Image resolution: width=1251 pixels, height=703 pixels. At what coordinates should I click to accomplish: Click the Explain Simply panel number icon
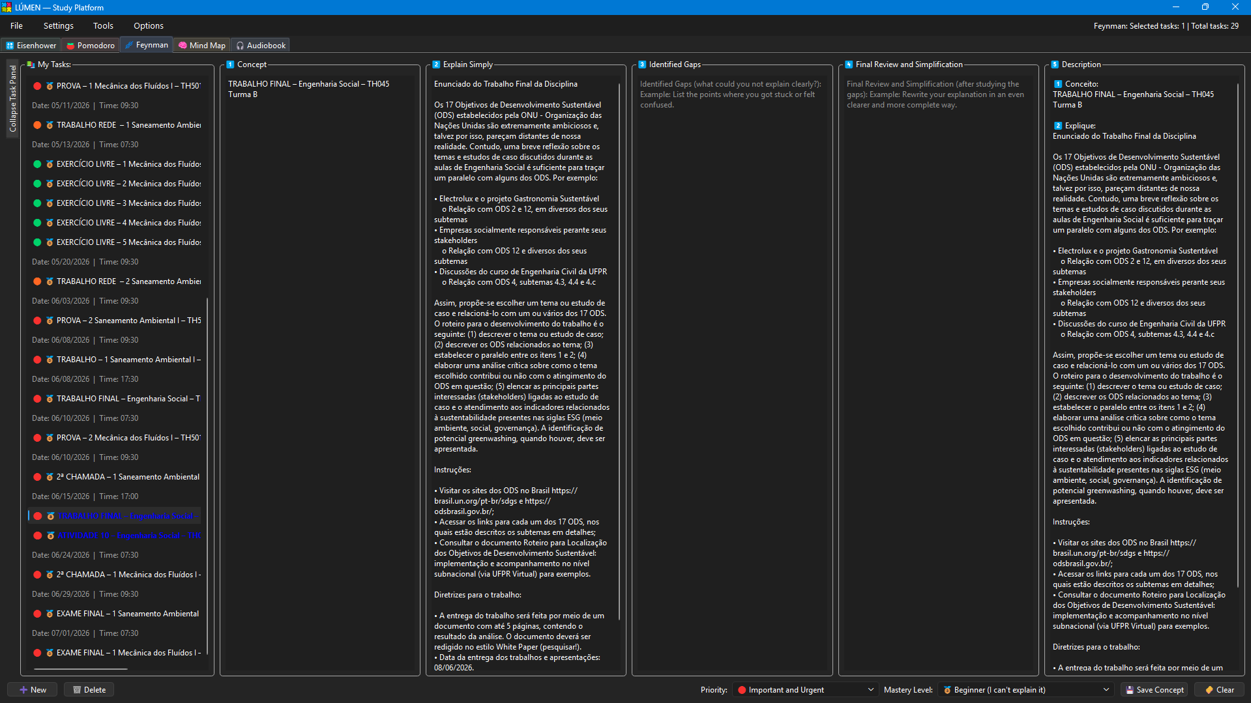(x=436, y=65)
